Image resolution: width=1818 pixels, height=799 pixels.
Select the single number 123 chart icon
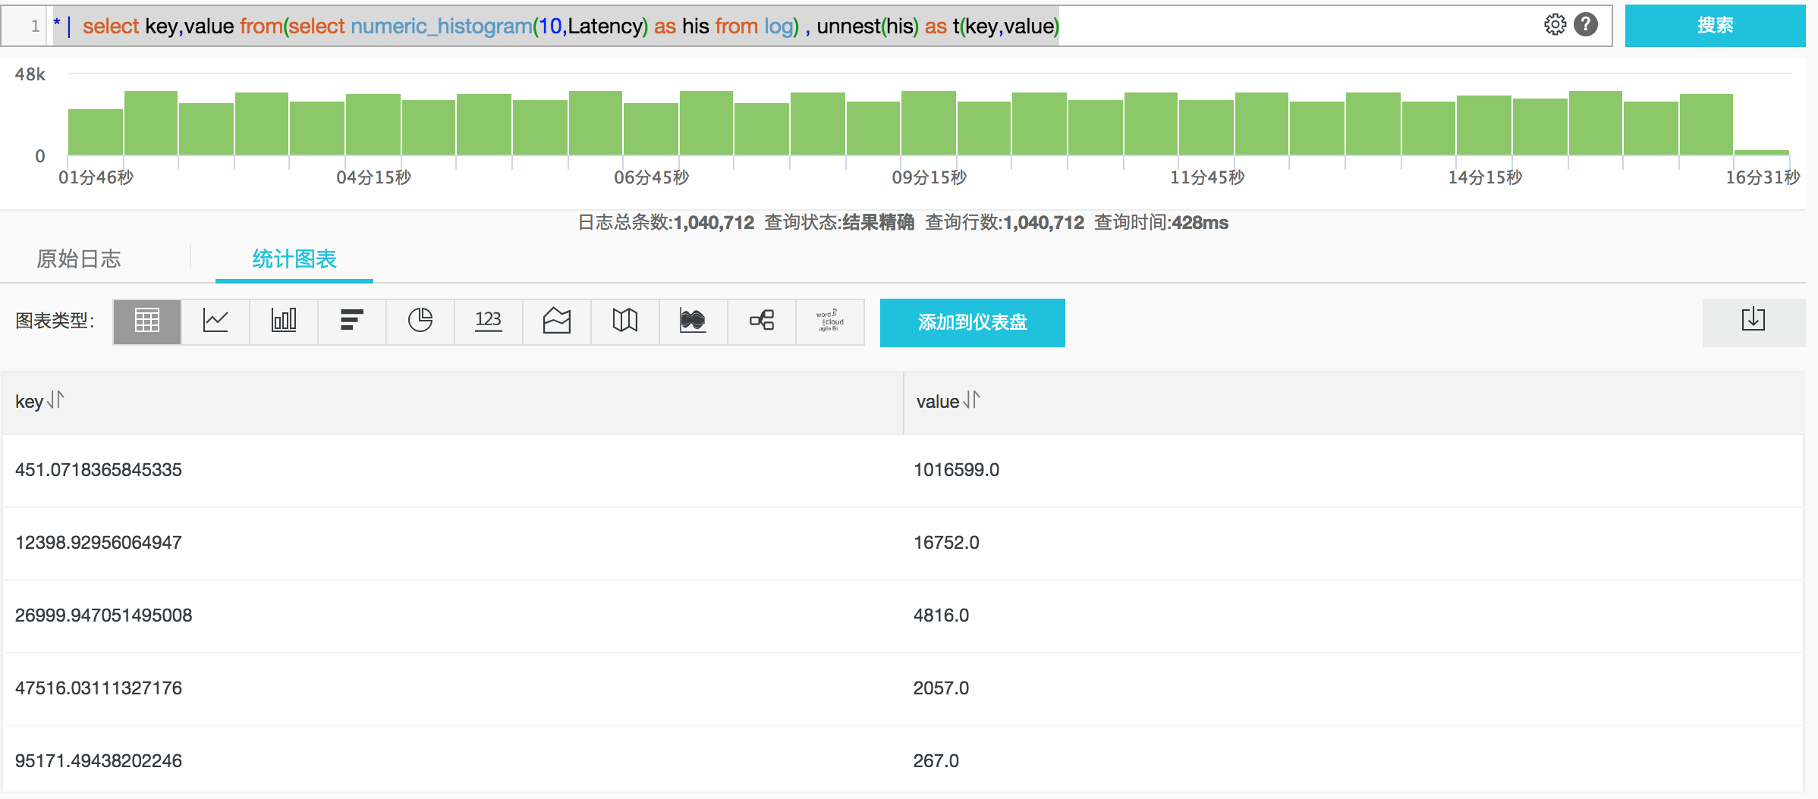pos(489,321)
